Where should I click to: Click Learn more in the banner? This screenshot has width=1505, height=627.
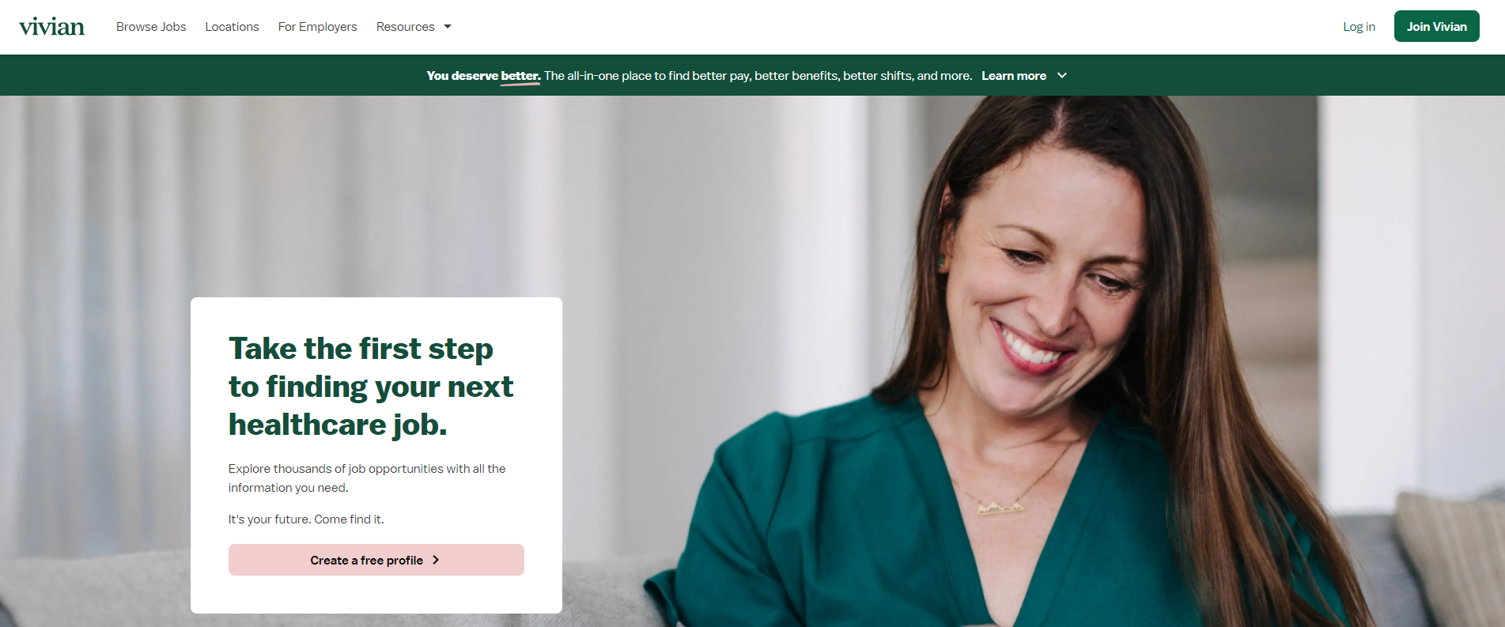click(1014, 76)
